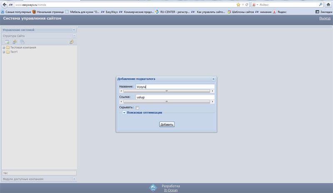Expand the Тест1 tree node
This screenshot has width=333, height=193.
pos(4,52)
